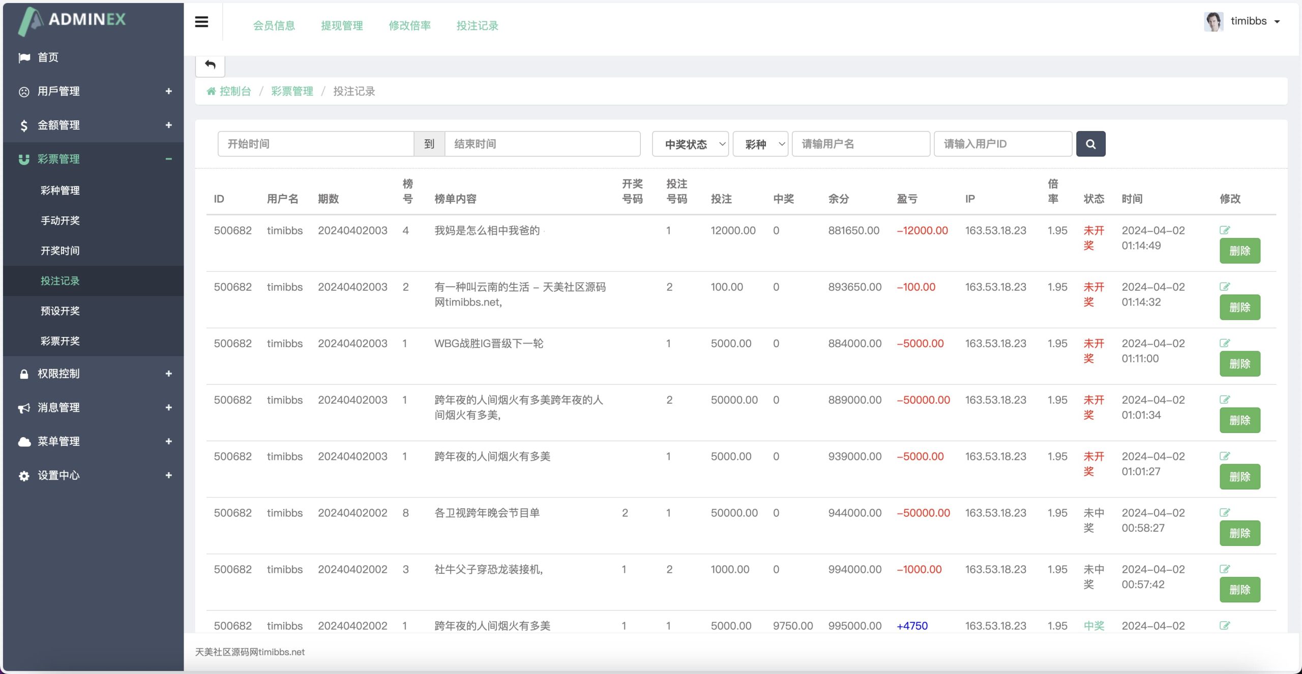The width and height of the screenshot is (1302, 674).
Task: Open the timibbs account dropdown caret
Action: pyautogui.click(x=1277, y=22)
